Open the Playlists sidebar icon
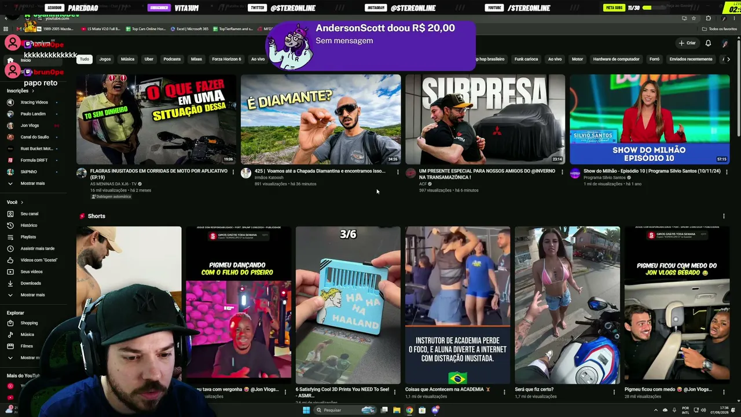The image size is (741, 417). tap(10, 237)
